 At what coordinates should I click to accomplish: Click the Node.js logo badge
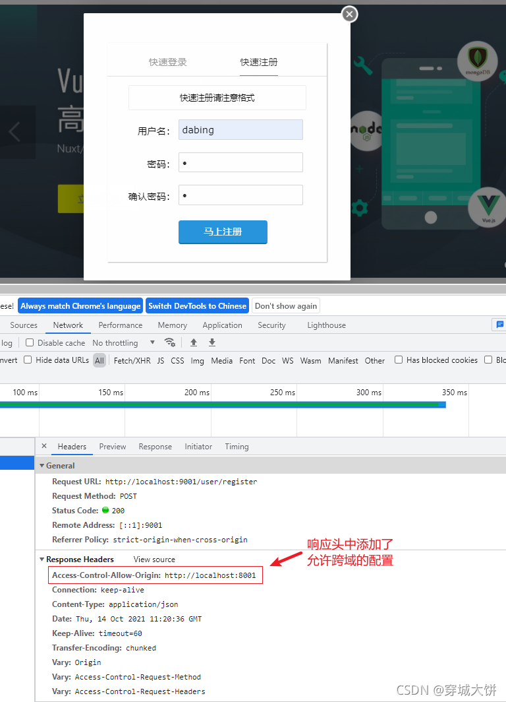pyautogui.click(x=366, y=131)
